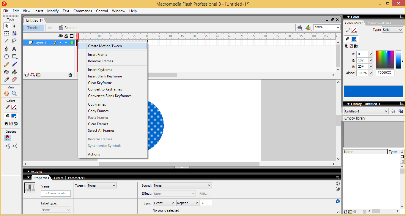Screen dimensions: 406x216
Task: Open the stage zoom 100% dropdown
Action: point(327,27)
